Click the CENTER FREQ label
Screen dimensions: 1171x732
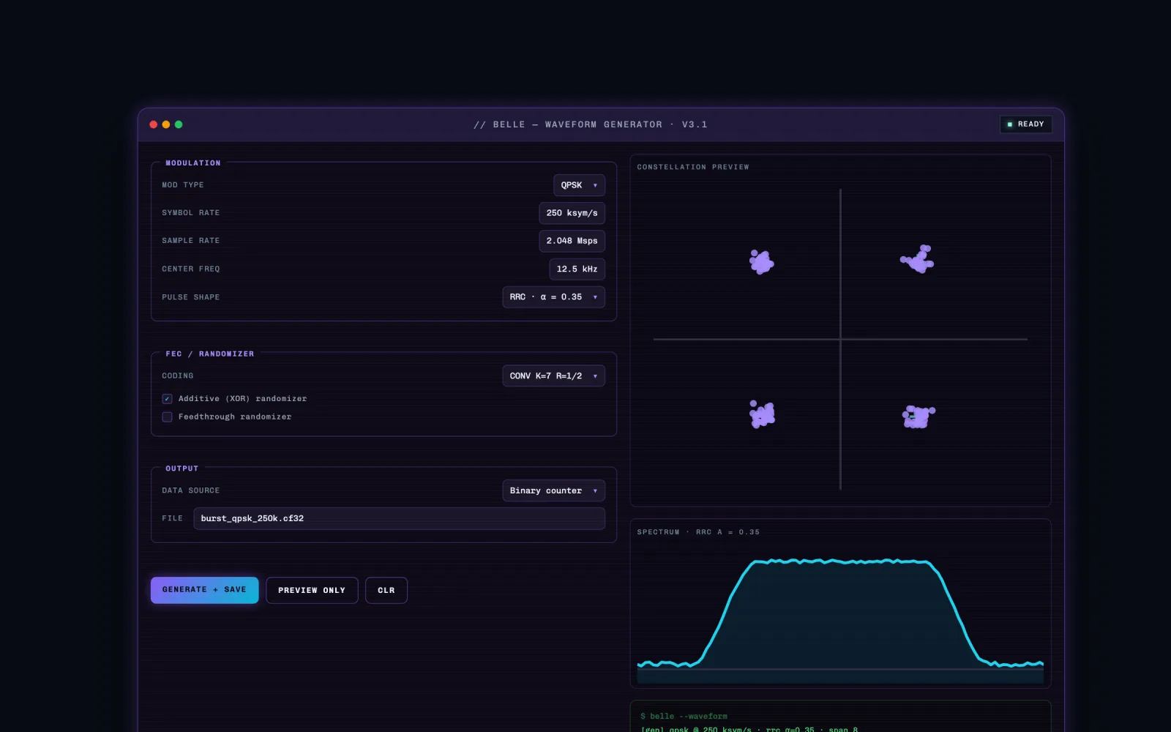pos(191,269)
